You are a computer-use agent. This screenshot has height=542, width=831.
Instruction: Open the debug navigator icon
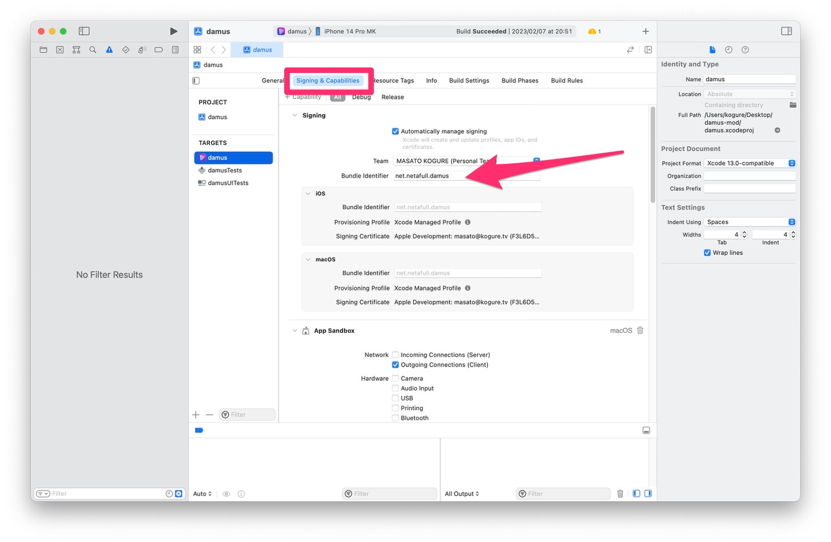point(142,50)
